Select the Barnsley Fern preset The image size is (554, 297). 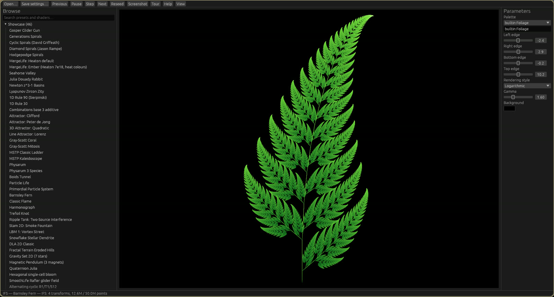21,195
